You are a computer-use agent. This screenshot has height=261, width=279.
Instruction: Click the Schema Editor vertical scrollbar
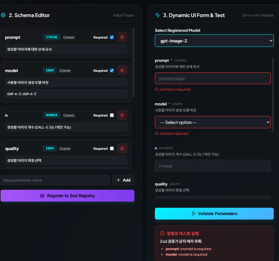(x=133, y=63)
